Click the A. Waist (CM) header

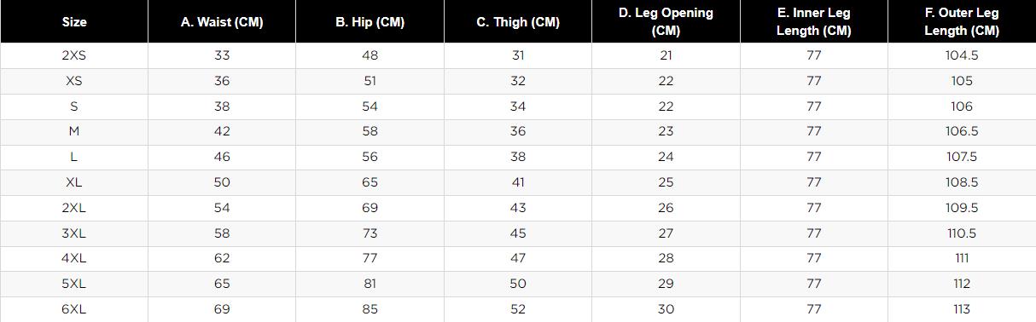222,22
